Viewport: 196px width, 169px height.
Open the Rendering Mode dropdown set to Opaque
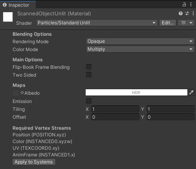140,41
